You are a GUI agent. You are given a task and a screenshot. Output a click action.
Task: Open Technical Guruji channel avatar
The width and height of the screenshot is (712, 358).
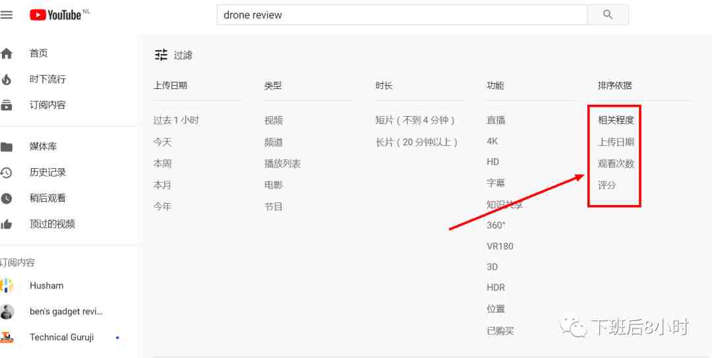7,338
